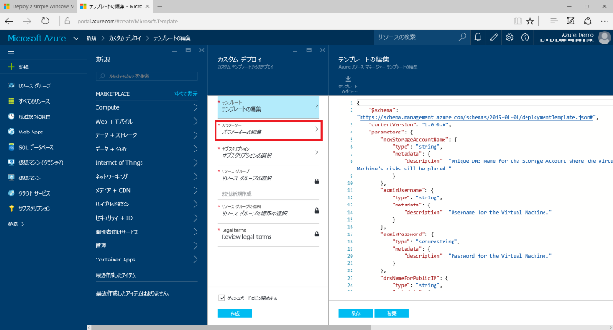Open the portal settings gear icon
This screenshot has height=330, width=613.
pyautogui.click(x=509, y=38)
